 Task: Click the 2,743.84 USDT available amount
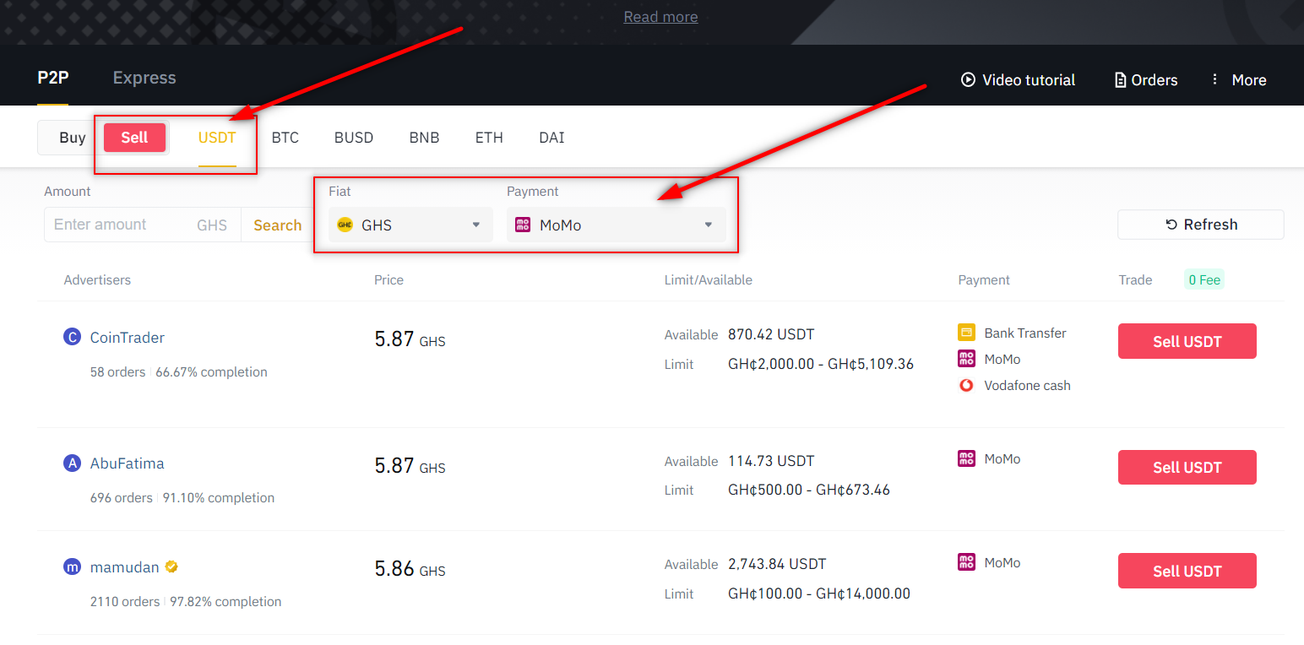(x=777, y=564)
